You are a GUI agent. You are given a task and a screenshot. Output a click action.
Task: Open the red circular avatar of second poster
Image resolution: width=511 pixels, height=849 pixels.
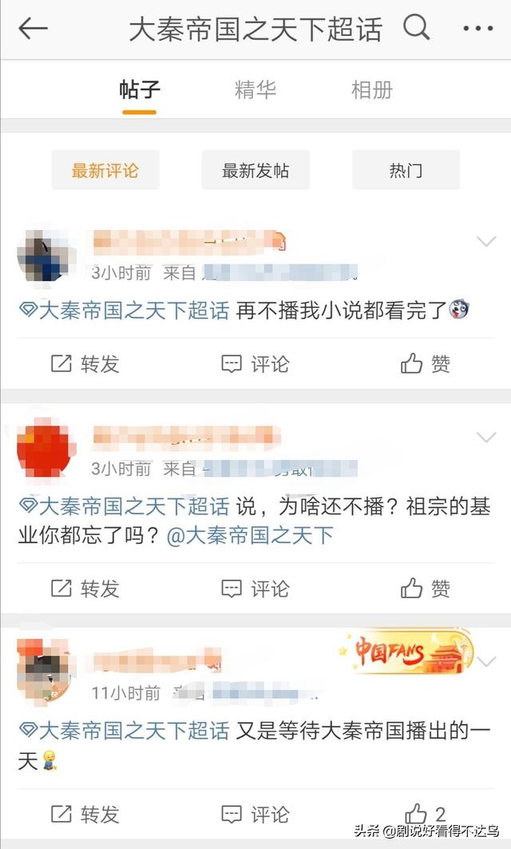(x=46, y=447)
